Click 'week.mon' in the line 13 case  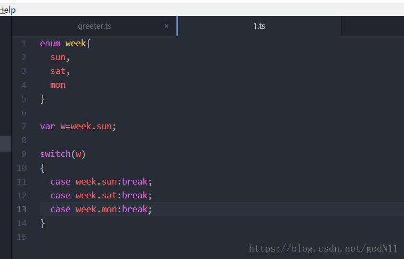pyautogui.click(x=96, y=210)
